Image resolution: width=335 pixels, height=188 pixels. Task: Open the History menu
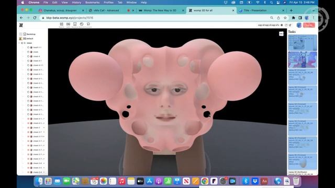pos(76,3)
